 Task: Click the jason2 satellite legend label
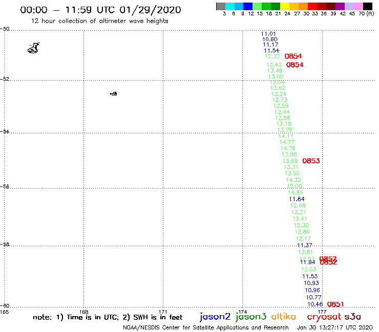215,317
